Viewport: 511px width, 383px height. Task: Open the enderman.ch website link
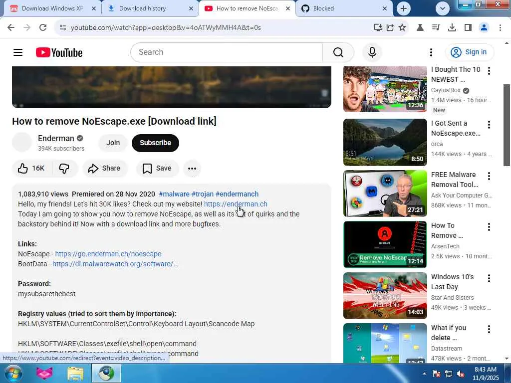[236, 204]
